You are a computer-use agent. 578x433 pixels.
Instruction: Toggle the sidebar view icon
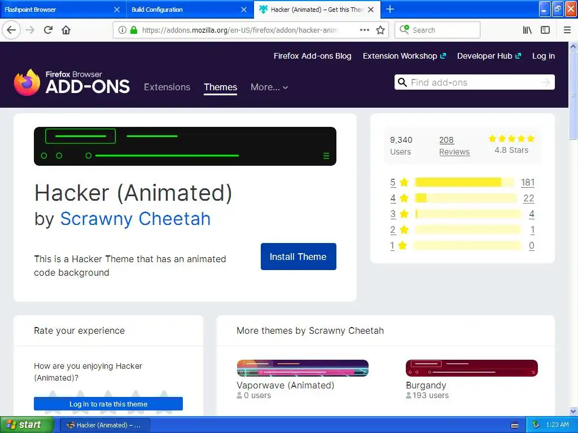[545, 30]
